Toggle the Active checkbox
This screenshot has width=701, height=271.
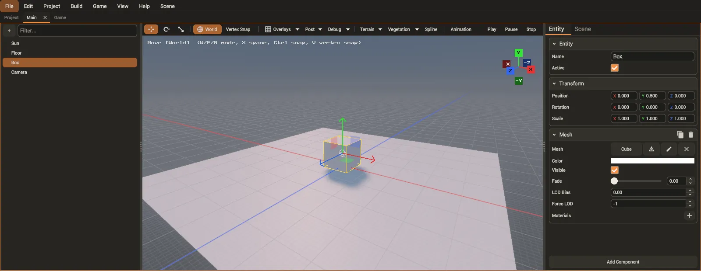615,68
